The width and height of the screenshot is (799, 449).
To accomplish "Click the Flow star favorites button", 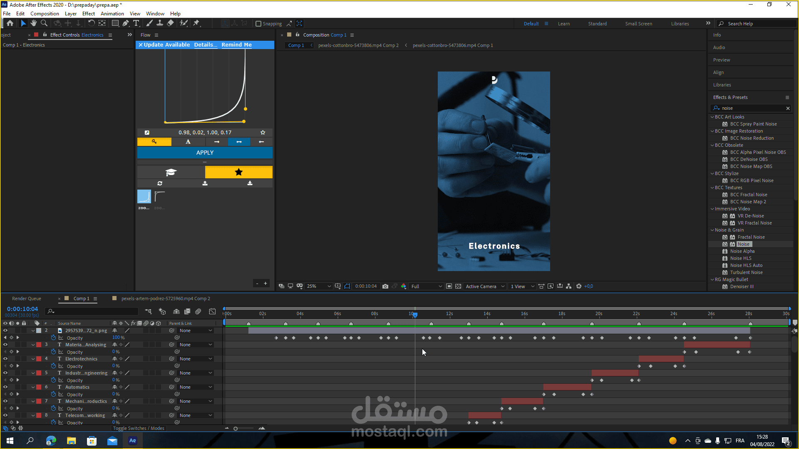I will coord(238,172).
